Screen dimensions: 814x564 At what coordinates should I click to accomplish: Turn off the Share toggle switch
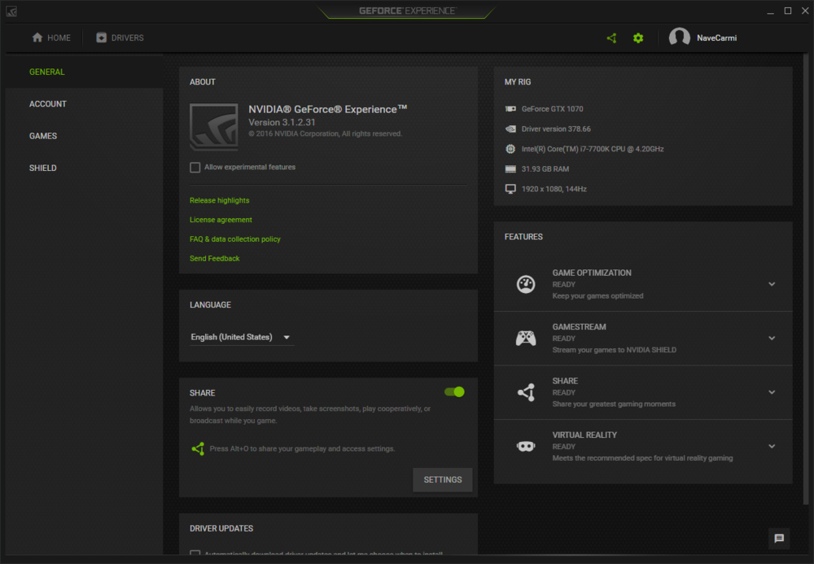(x=454, y=392)
